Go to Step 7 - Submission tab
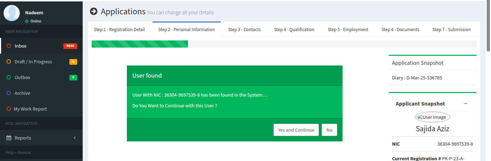 click(451, 29)
